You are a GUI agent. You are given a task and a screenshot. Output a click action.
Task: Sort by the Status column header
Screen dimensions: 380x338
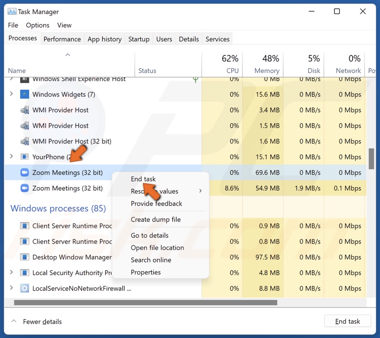coord(168,65)
